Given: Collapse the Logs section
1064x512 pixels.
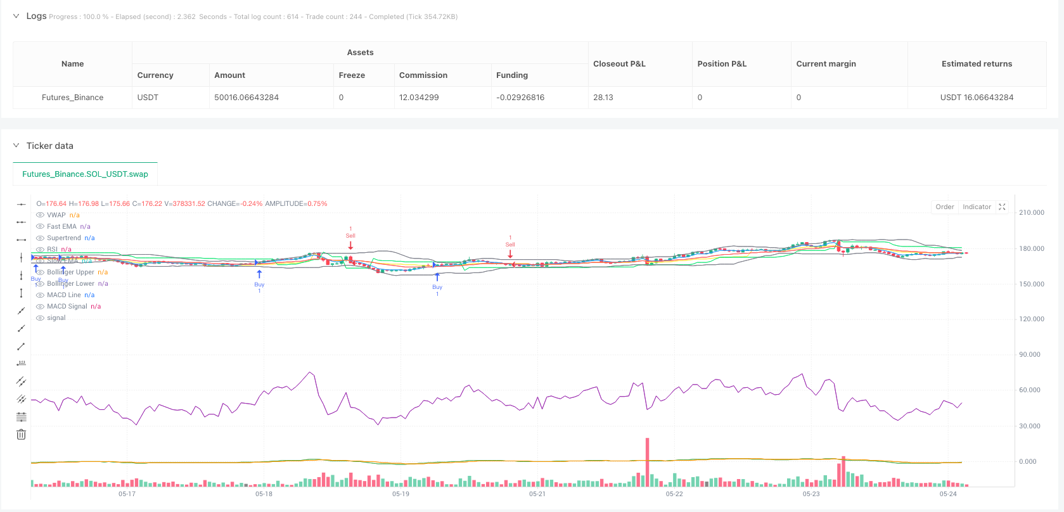Looking at the screenshot, I should [16, 16].
